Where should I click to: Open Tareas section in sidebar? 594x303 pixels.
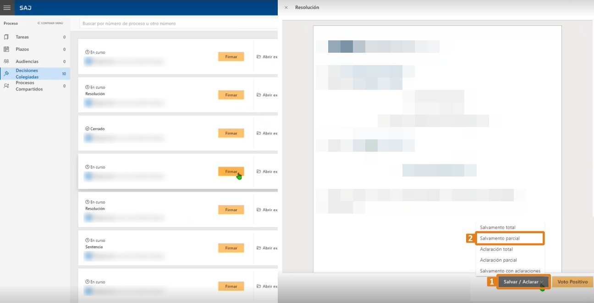35,37
